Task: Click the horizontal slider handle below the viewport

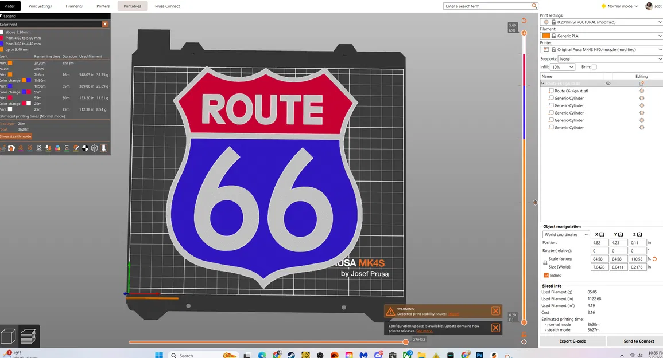Action: point(406,341)
